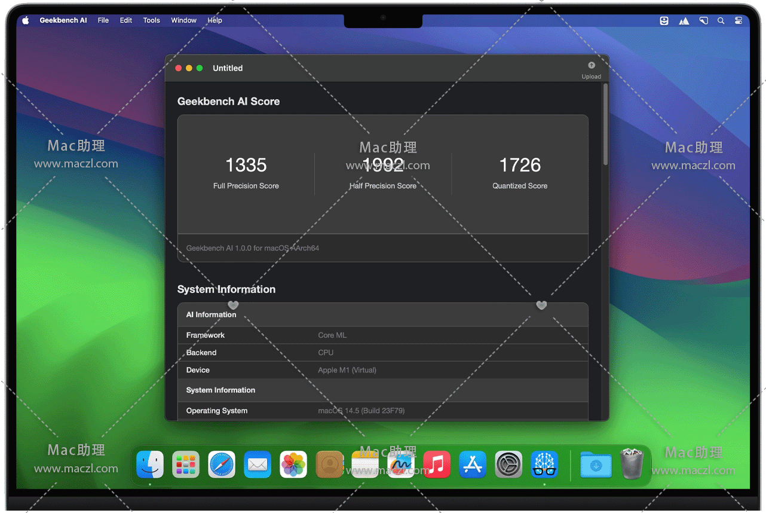Click the results window vertical scrollbar
Screen dimensions: 766x513
point(605,126)
